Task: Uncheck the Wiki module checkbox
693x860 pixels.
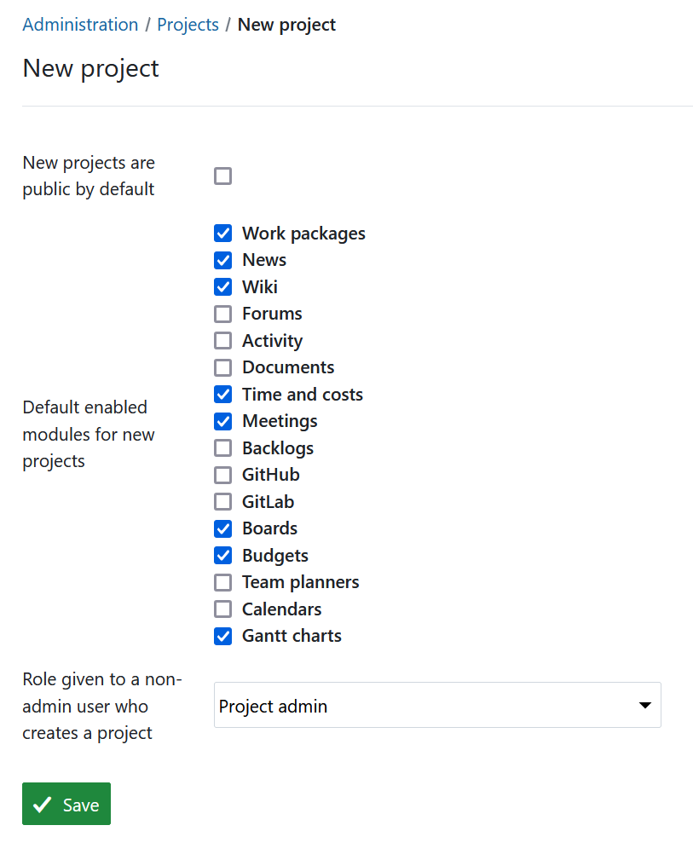Action: point(222,286)
